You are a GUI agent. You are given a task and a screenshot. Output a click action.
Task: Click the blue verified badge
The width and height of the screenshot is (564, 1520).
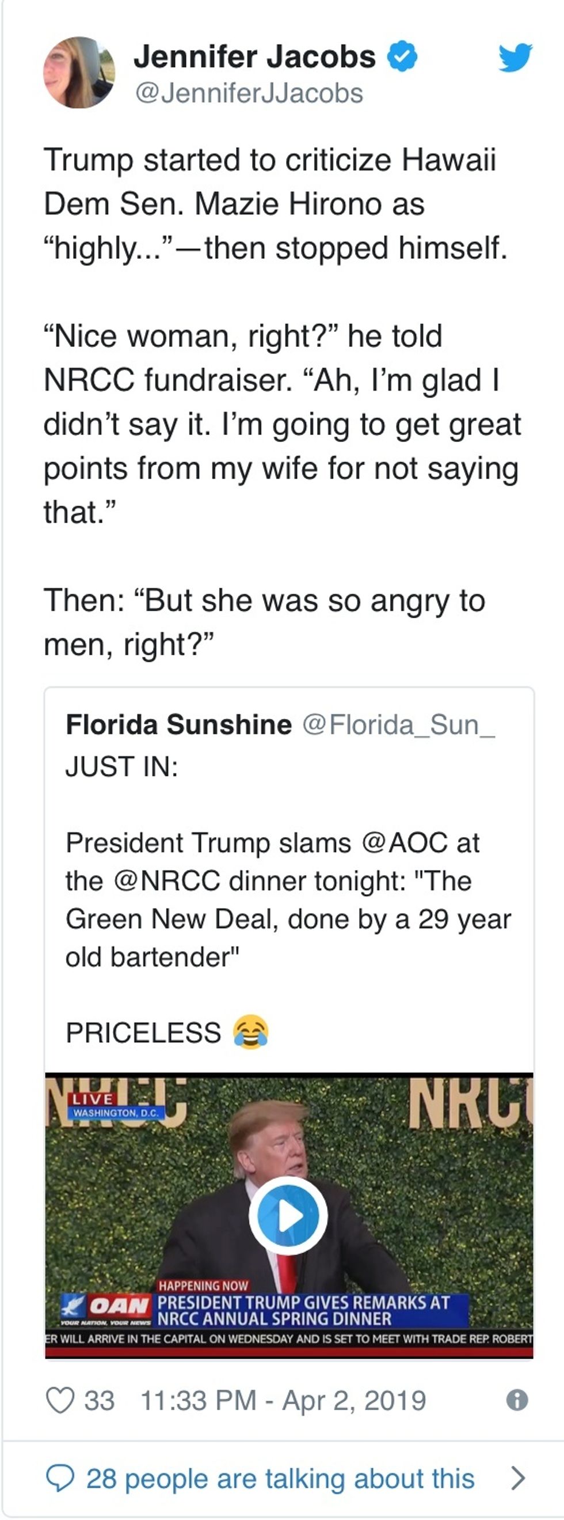[402, 56]
